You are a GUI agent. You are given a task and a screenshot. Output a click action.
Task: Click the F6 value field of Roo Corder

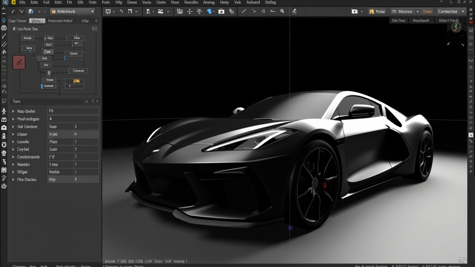(73, 111)
